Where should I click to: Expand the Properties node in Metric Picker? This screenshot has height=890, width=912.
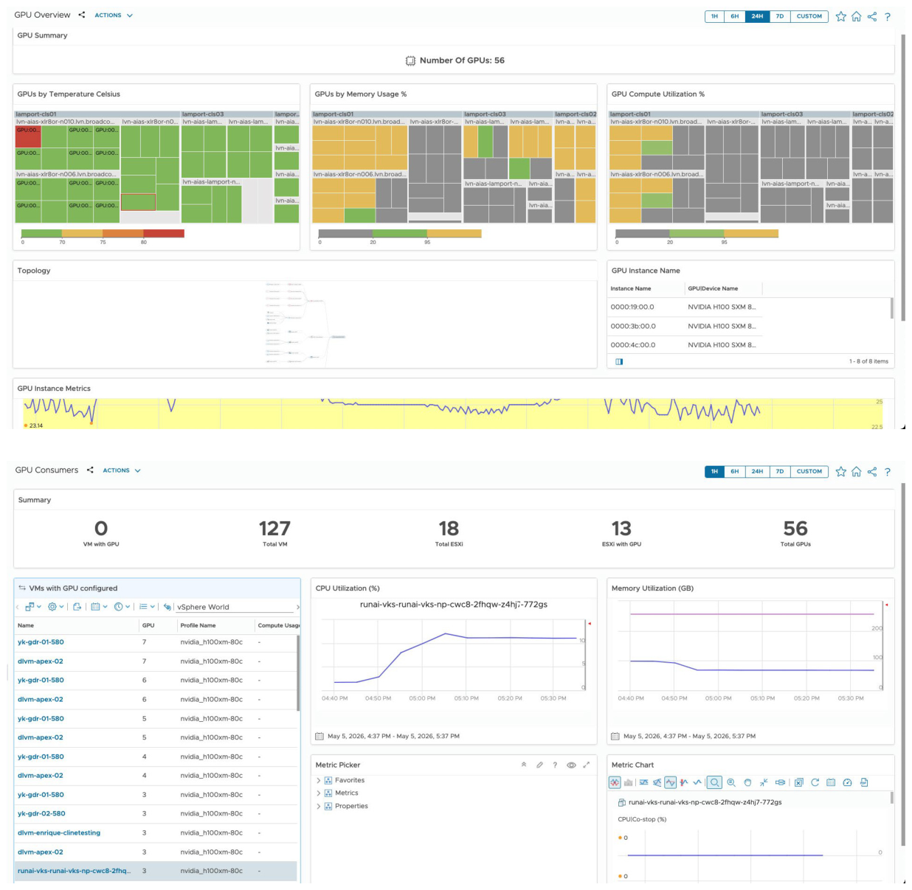click(319, 806)
